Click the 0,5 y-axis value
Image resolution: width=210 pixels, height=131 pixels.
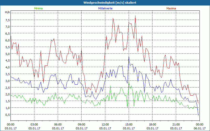tap(7, 115)
